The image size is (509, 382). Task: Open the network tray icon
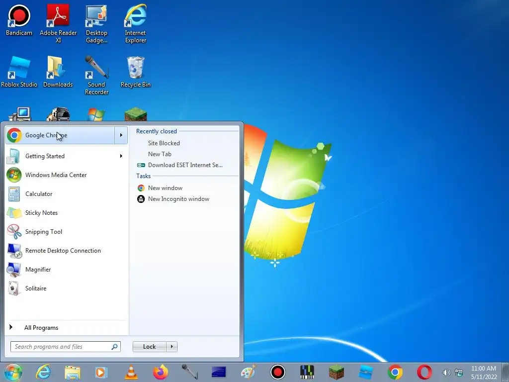459,373
